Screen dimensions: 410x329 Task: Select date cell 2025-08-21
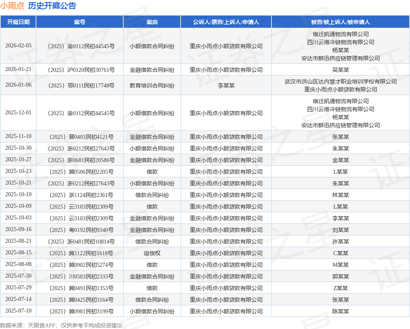click(x=18, y=241)
